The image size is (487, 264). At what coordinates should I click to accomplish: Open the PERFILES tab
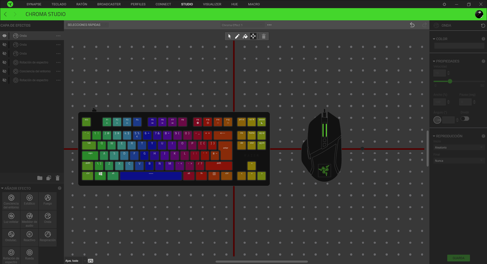[138, 4]
